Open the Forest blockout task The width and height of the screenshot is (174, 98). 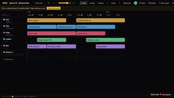click(42, 27)
